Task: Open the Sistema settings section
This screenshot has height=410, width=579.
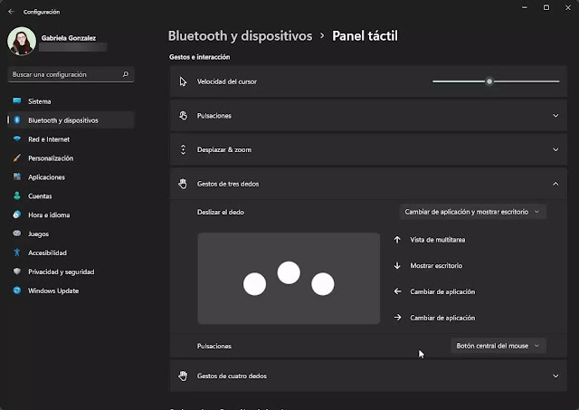Action: [x=71, y=101]
